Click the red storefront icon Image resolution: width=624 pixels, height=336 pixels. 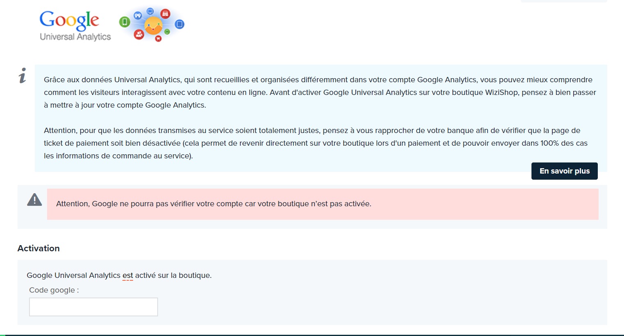pyautogui.click(x=165, y=14)
